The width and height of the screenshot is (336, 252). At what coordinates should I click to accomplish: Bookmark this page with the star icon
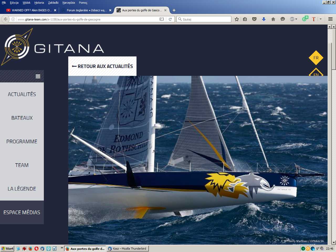click(237, 19)
